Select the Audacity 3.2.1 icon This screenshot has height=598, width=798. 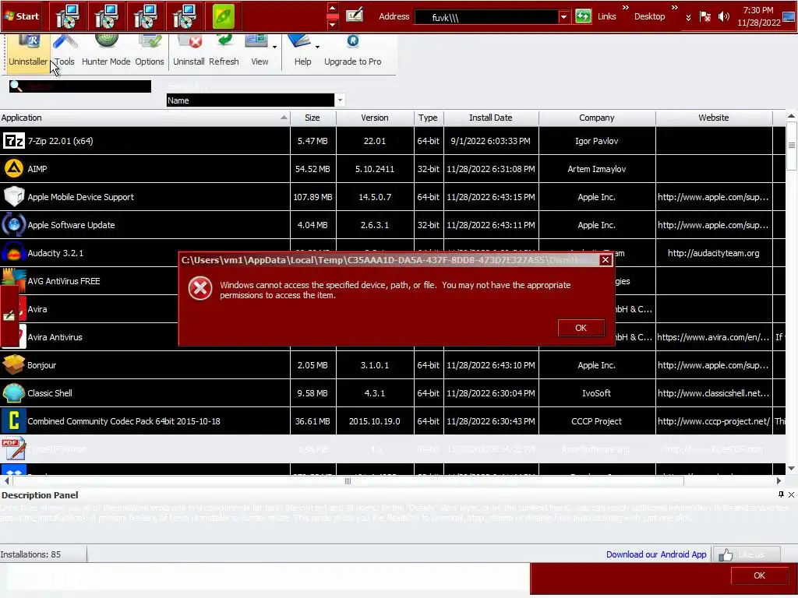click(14, 253)
